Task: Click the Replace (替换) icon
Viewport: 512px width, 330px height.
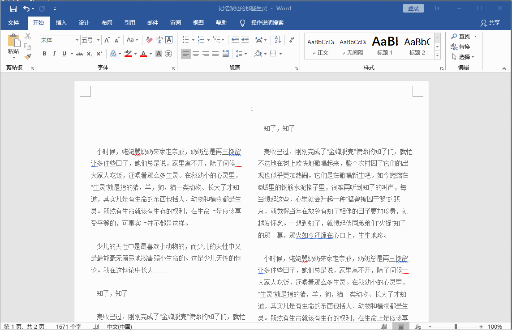Action: pyautogui.click(x=460, y=47)
